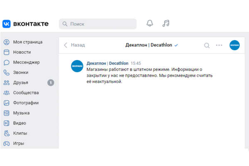Select Звонки in sidebar
The image size is (249, 166).
21,73
